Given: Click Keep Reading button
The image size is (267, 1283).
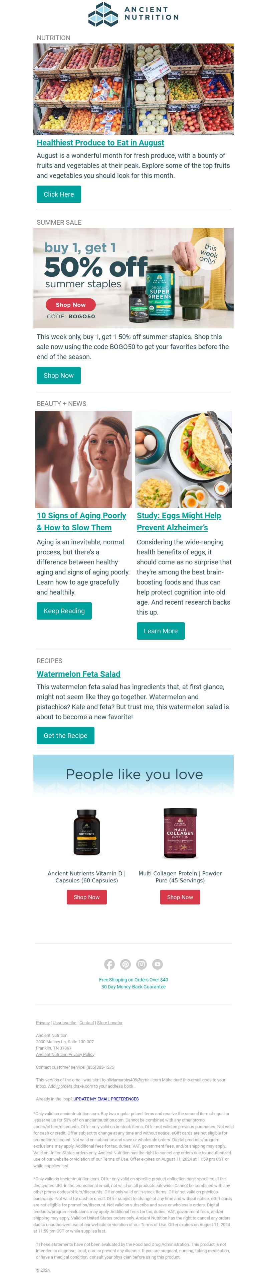Looking at the screenshot, I should [x=64, y=611].
